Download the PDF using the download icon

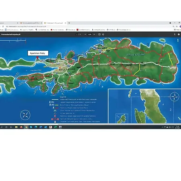[x=175, y=35]
